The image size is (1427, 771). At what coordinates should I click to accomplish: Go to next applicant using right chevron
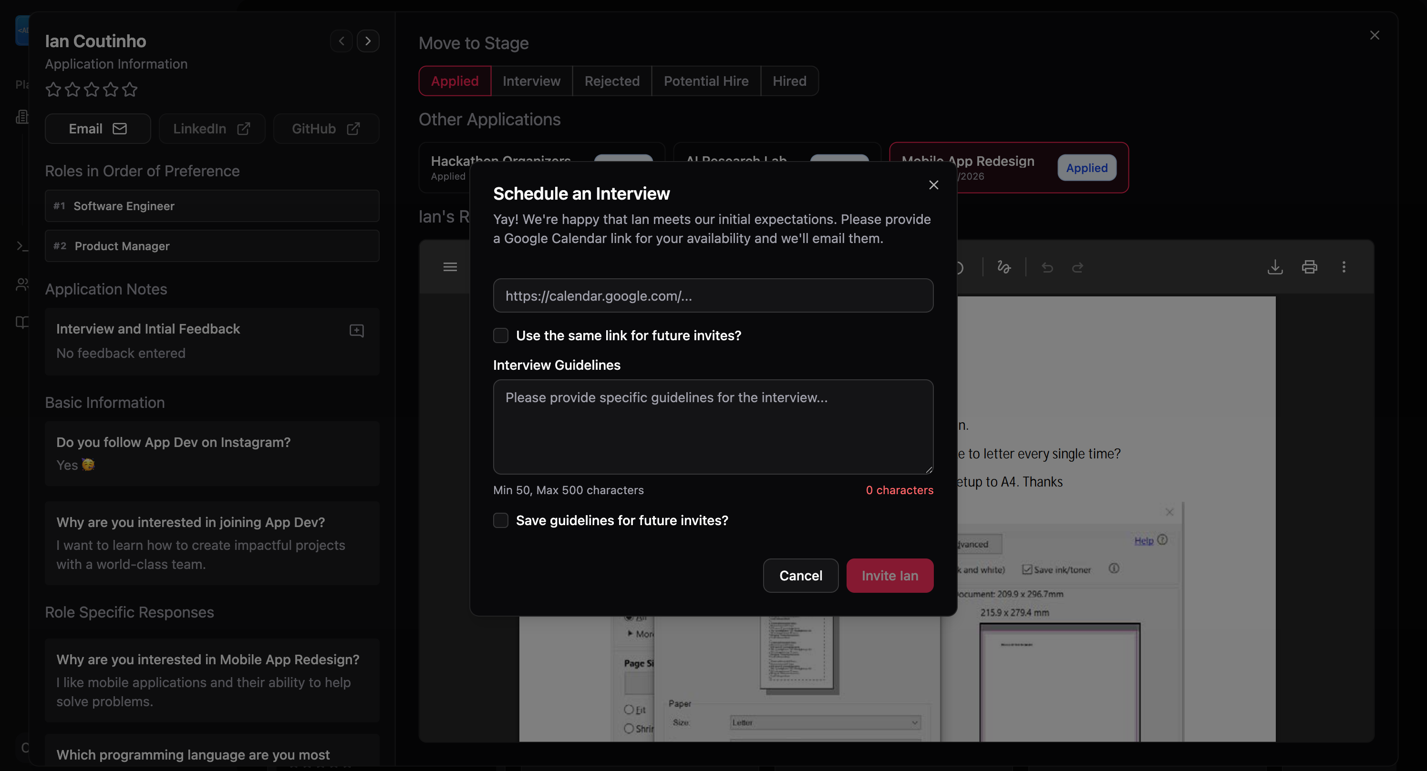368,41
